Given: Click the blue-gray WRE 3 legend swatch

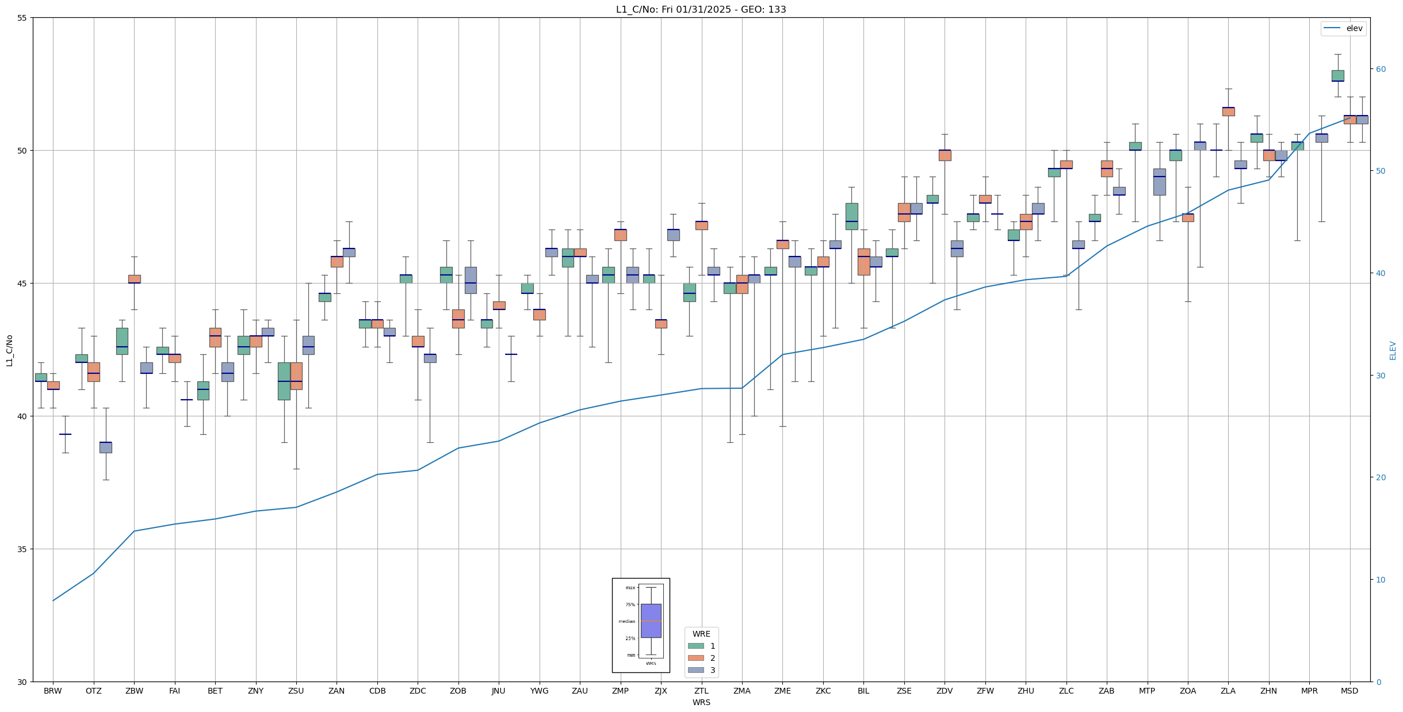Looking at the screenshot, I should click(x=695, y=670).
